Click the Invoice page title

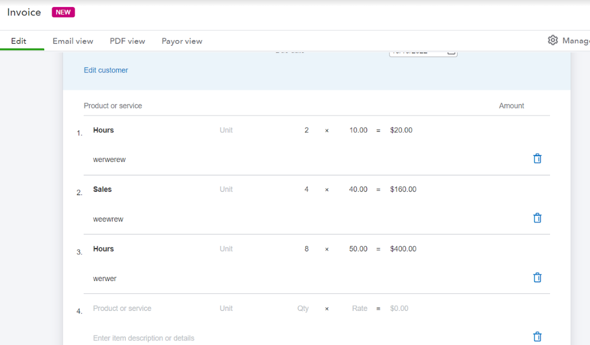click(24, 12)
